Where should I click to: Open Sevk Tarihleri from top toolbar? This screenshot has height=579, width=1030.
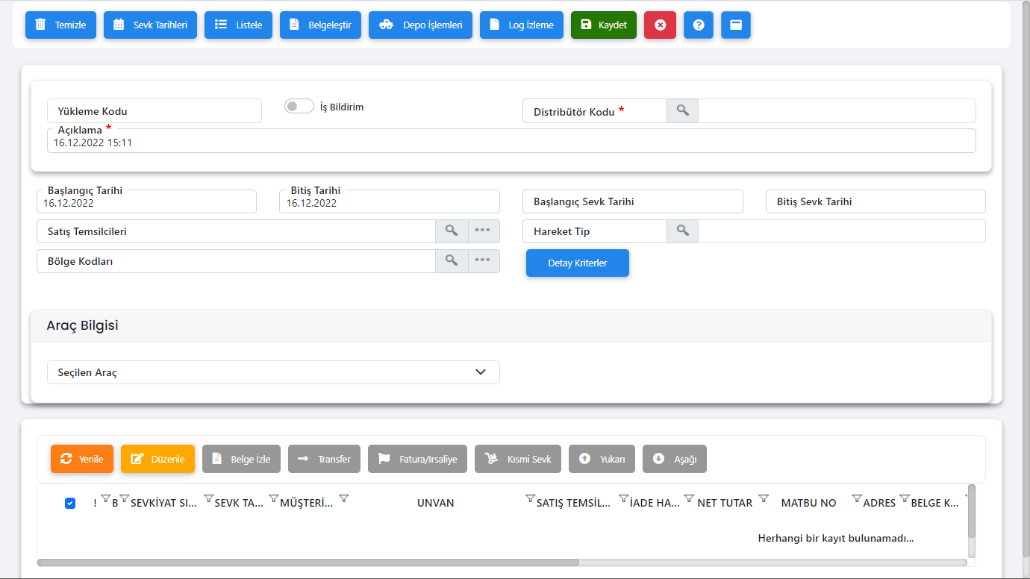click(x=150, y=25)
